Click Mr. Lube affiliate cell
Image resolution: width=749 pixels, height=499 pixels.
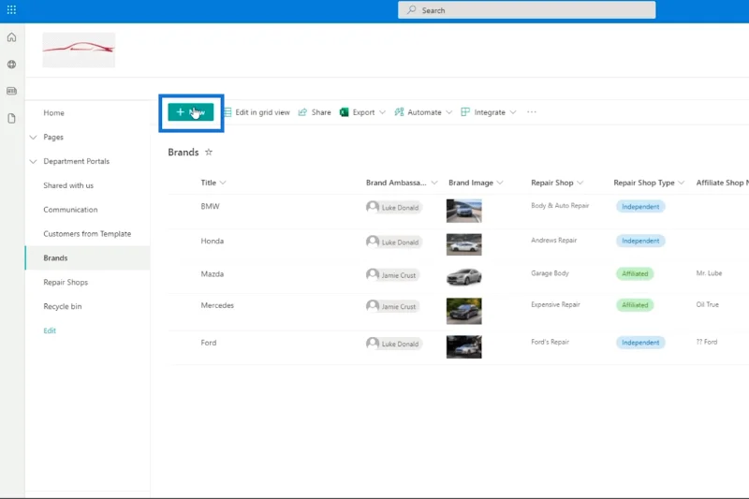pyautogui.click(x=709, y=273)
